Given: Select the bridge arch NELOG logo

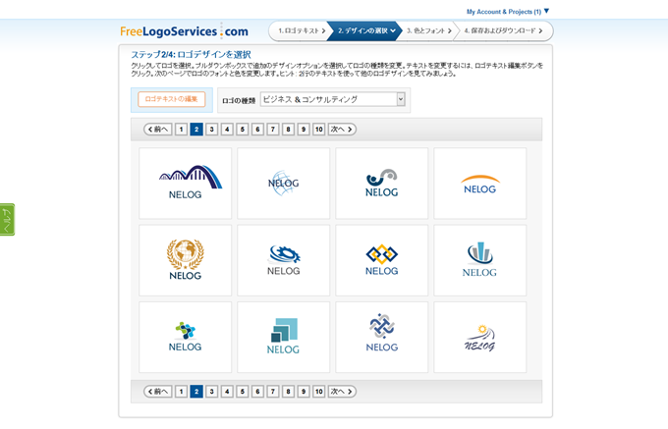Looking at the screenshot, I should pyautogui.click(x=186, y=184).
